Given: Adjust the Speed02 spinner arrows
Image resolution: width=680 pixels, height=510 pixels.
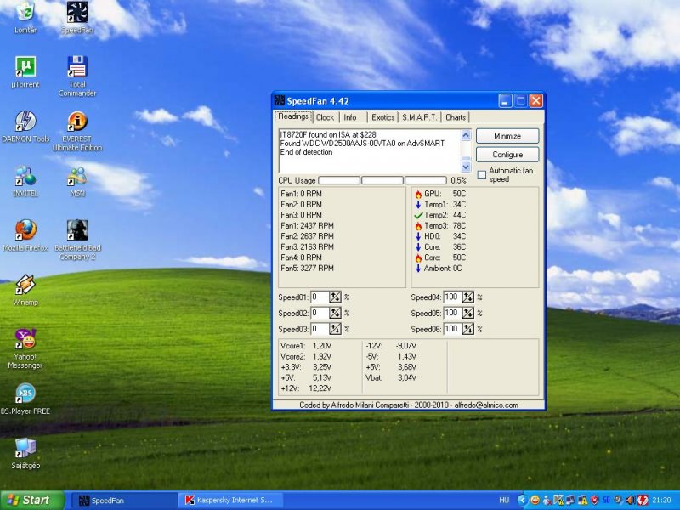Looking at the screenshot, I should tap(335, 313).
